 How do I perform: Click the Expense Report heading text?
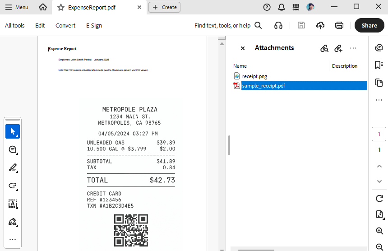(62, 49)
